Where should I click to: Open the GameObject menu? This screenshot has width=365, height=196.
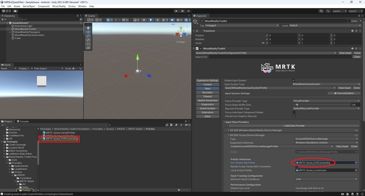click(x=29, y=6)
